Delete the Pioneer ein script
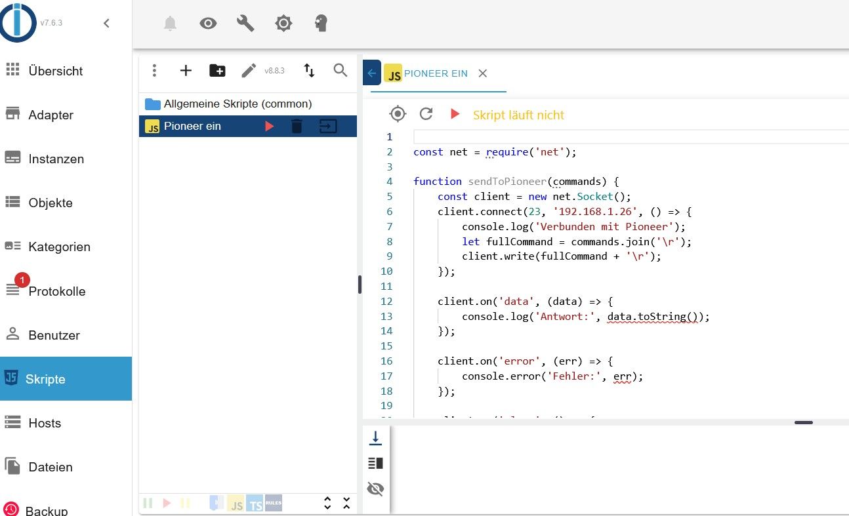 [x=297, y=126]
